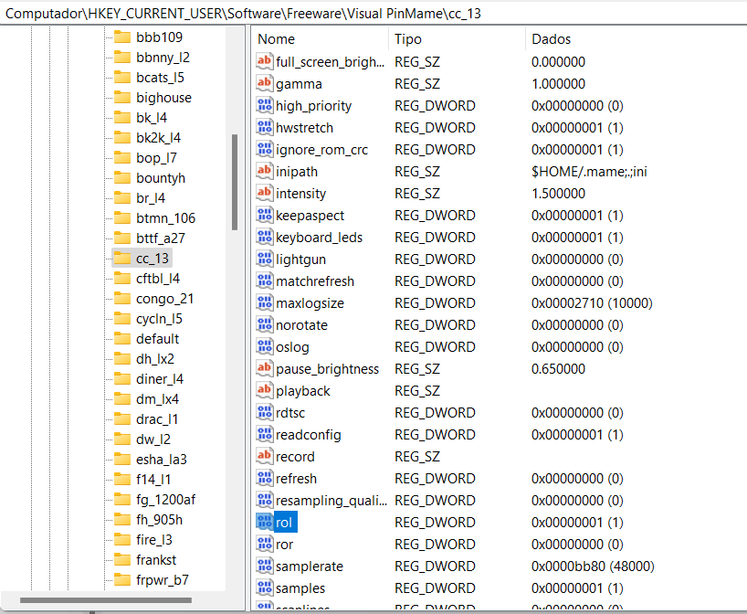This screenshot has width=747, height=614.
Task: Click REG_SZ type cell in gamma row
Action: pos(417,84)
